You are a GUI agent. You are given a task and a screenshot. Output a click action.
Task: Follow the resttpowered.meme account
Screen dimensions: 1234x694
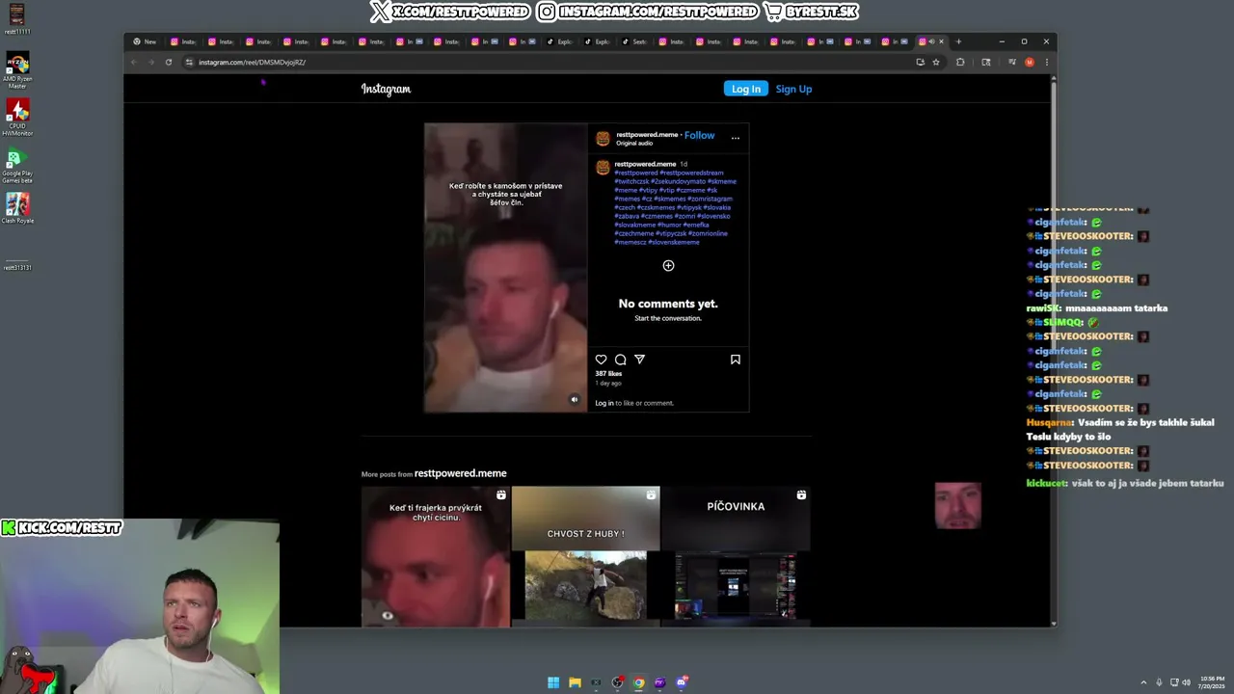[700, 135]
